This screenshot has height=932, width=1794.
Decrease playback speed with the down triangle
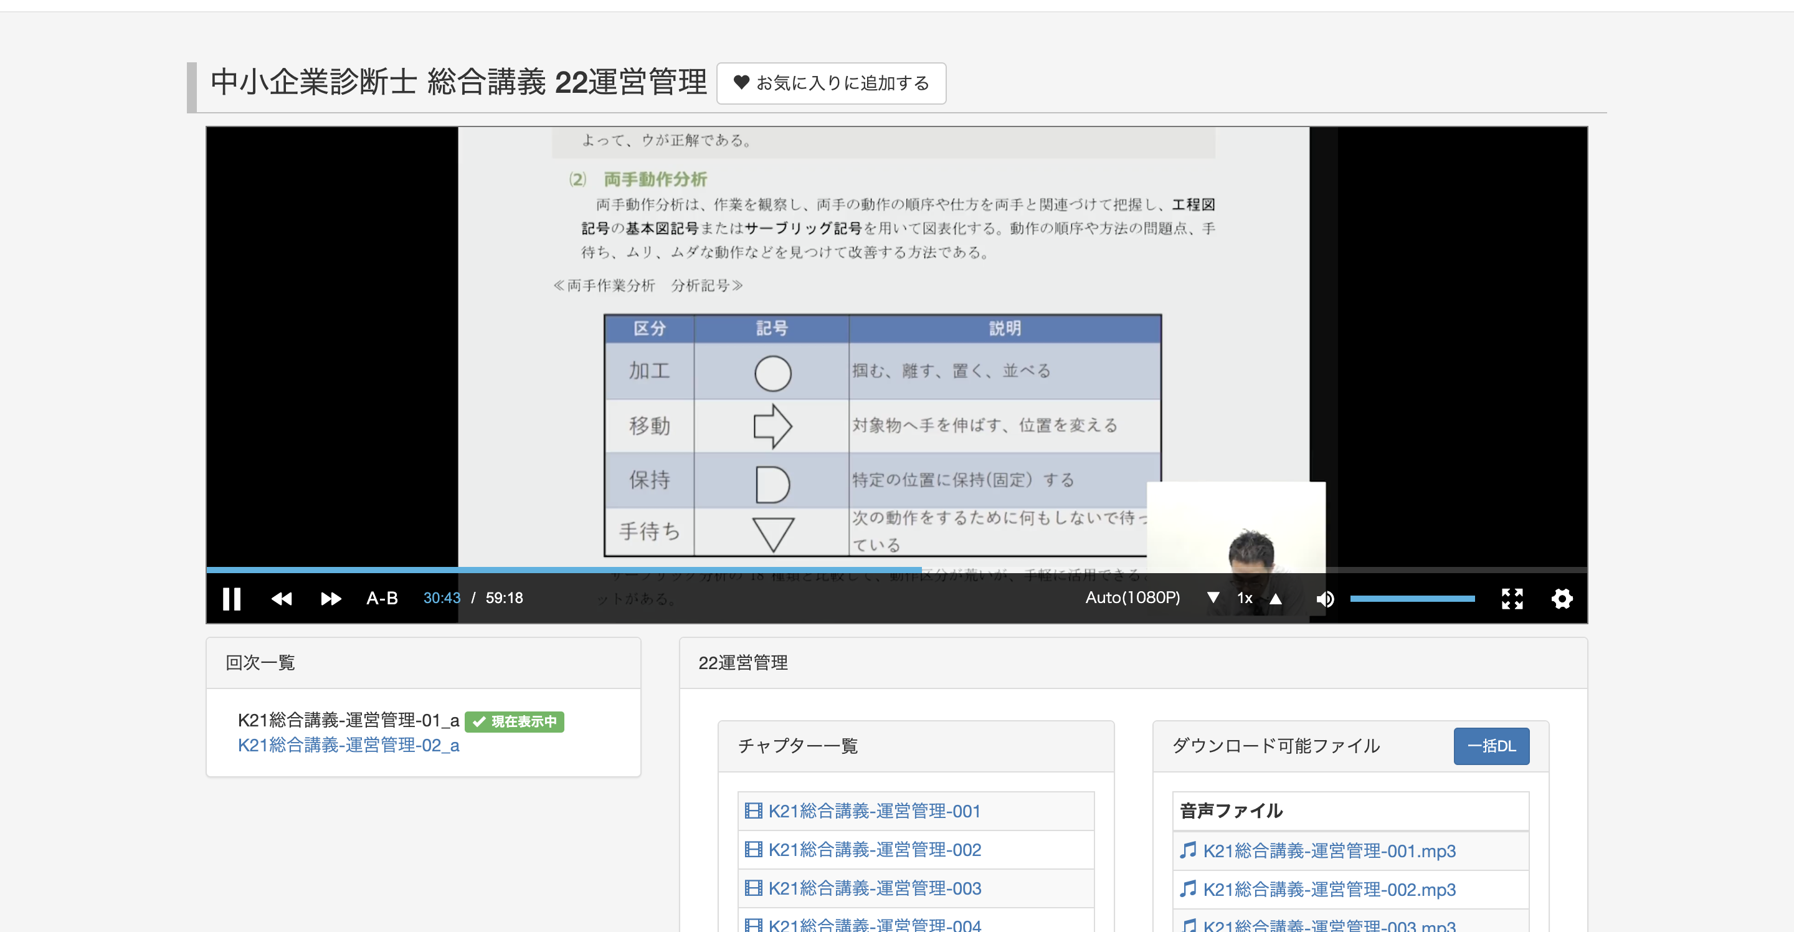(x=1213, y=597)
